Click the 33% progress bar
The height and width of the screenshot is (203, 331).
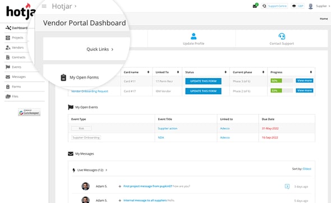(282, 90)
